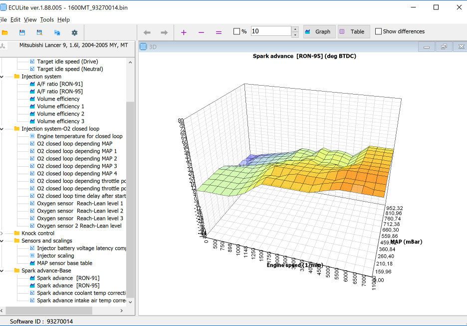Enable the percent checkbox
The image size is (467, 326).
pos(237,32)
